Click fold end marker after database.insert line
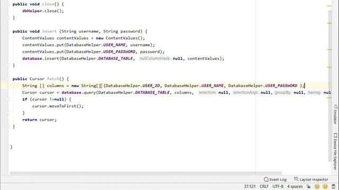The width and height of the screenshot is (339, 190). pyautogui.click(x=8, y=65)
